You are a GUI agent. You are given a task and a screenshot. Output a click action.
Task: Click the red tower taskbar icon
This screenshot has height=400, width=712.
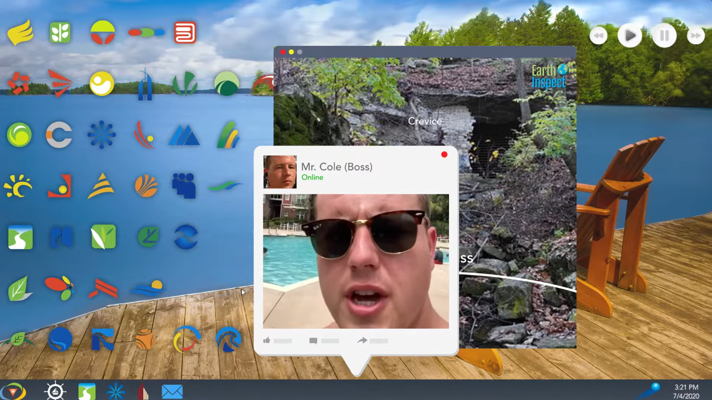point(143,391)
